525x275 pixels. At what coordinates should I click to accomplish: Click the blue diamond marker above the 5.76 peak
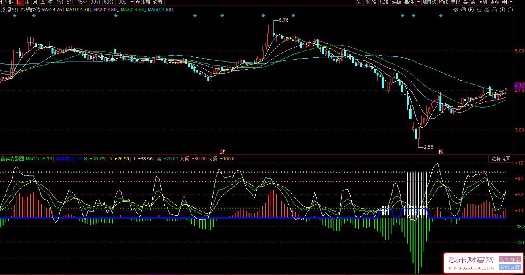coord(263,16)
